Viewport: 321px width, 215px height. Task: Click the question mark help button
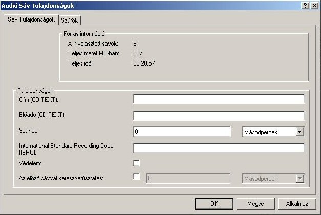[305, 5]
